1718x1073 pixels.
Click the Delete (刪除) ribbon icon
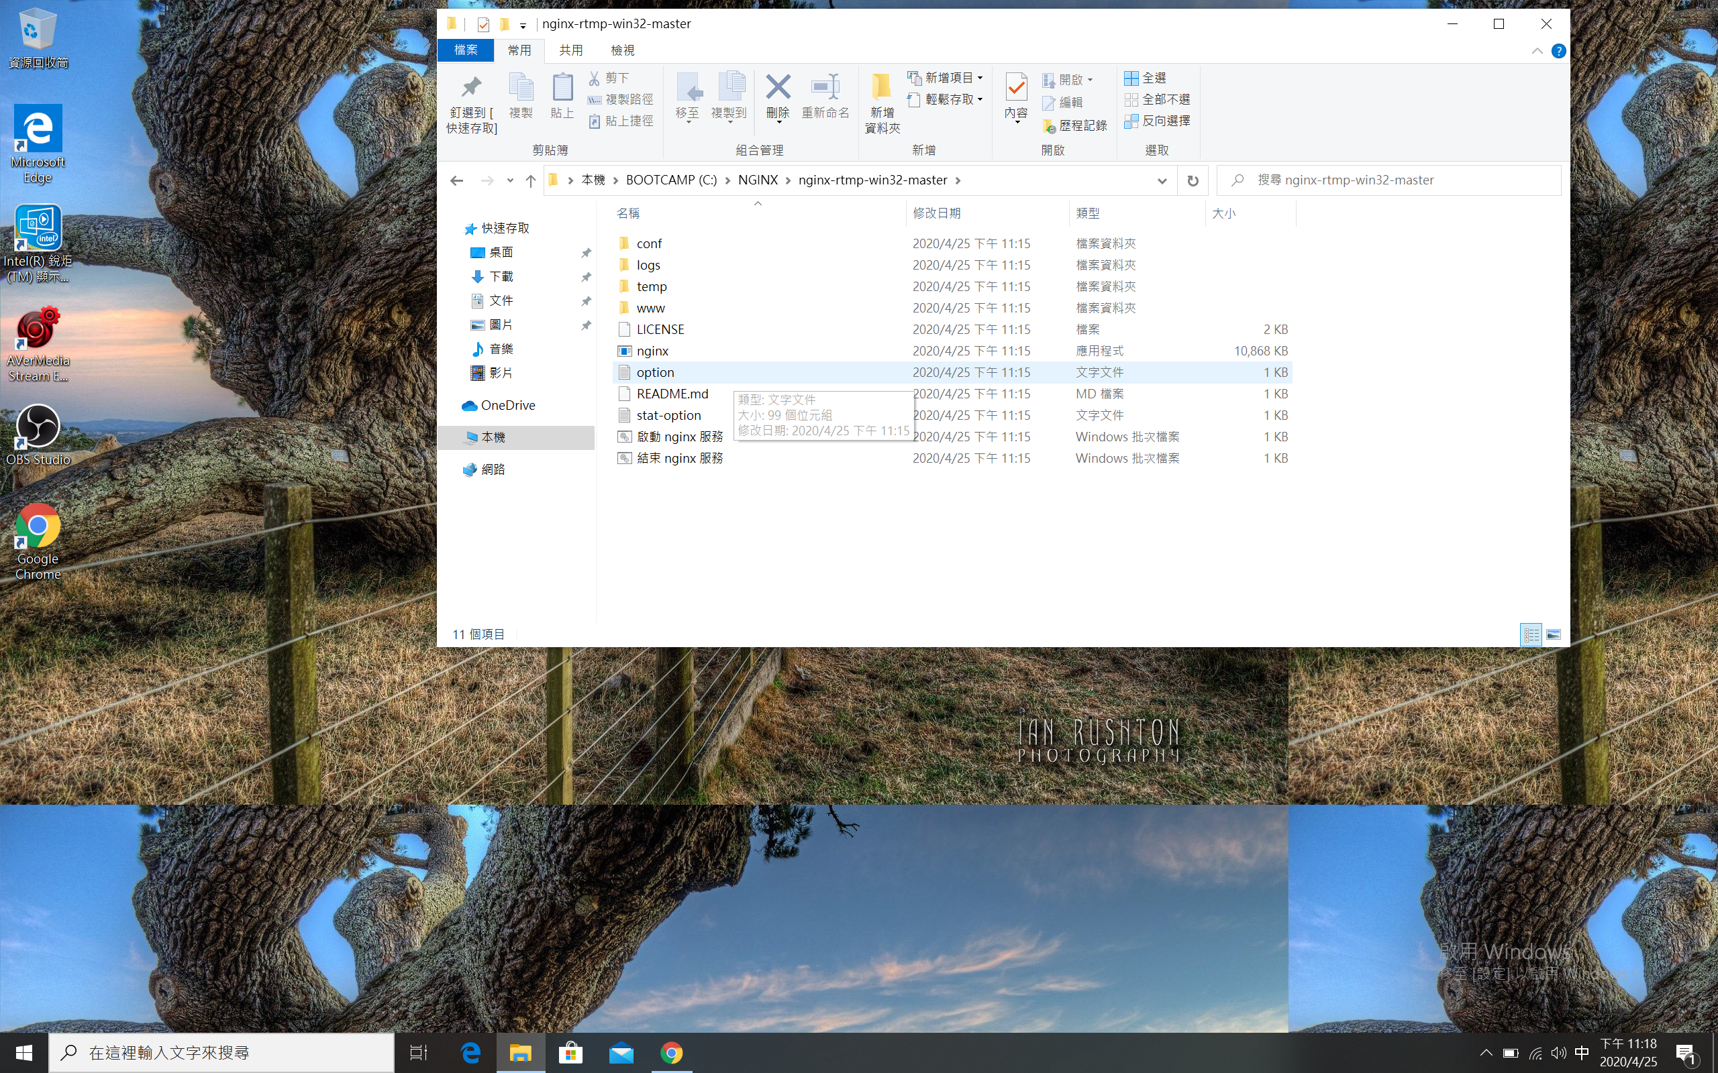point(778,88)
